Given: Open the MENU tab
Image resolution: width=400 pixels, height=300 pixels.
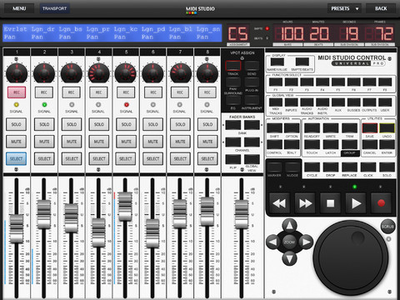Looking at the screenshot, I should coord(19,8).
